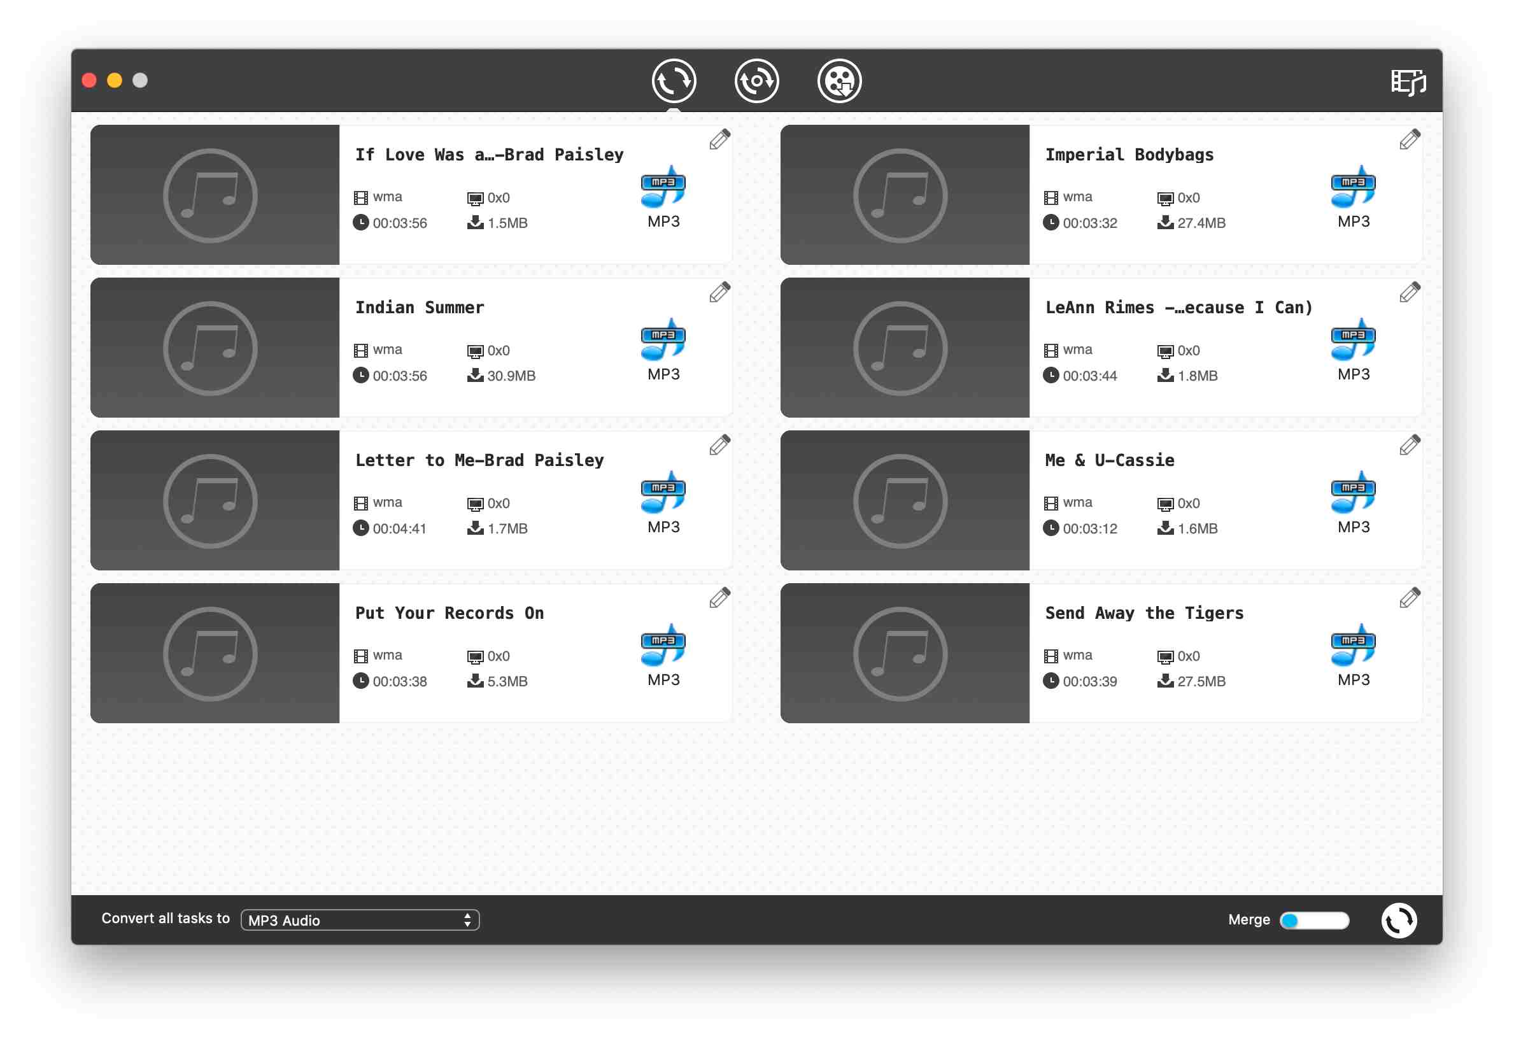Open the media library icon at top right
1514x1039 pixels.
(x=1408, y=83)
